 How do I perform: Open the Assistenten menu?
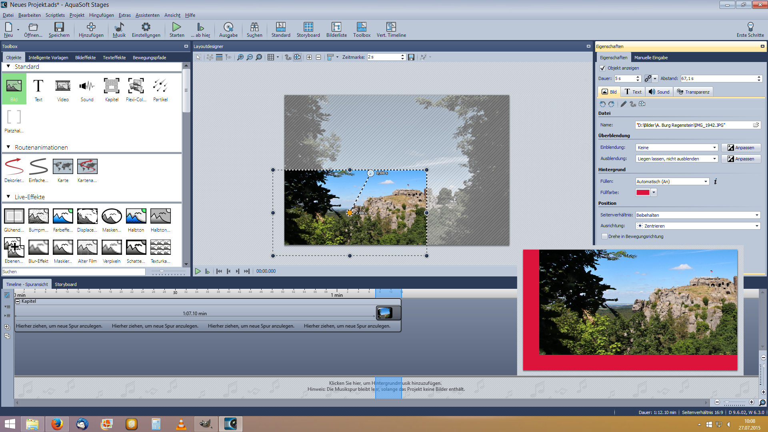click(x=147, y=15)
